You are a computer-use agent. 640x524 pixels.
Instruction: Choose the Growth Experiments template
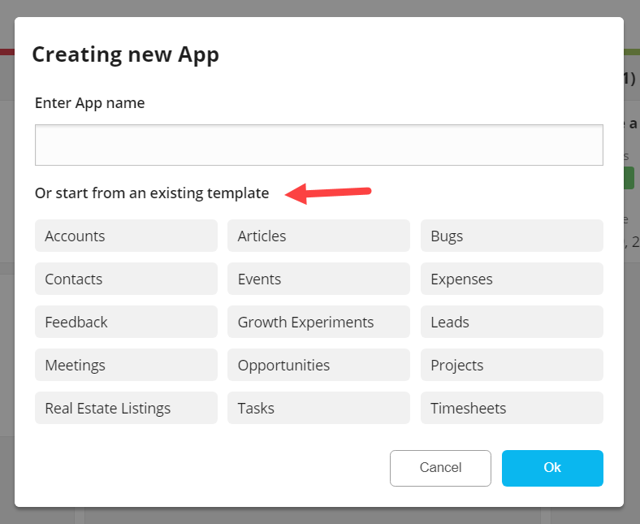(x=318, y=323)
